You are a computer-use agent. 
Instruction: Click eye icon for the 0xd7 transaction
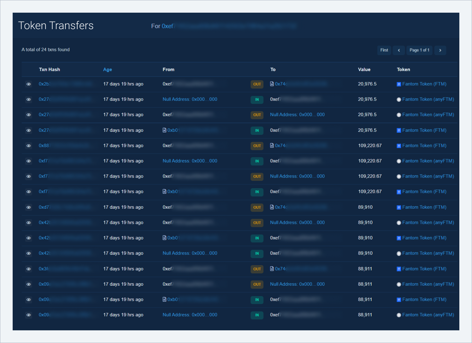[x=28, y=207]
